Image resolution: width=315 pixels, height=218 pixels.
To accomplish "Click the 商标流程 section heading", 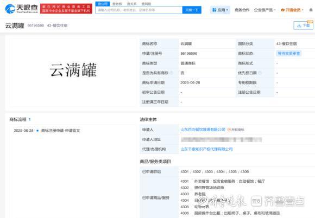I will (x=18, y=119).
